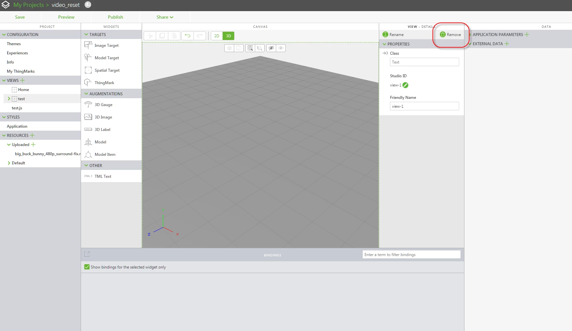Open the Share dropdown menu
Screen dimensions: 572x331
(165, 17)
